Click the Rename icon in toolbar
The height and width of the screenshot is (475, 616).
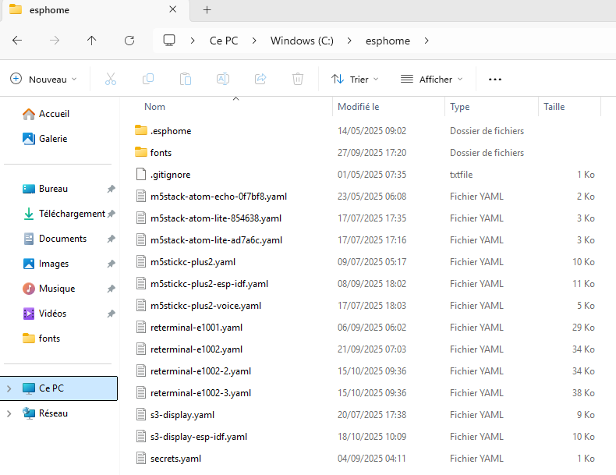(x=223, y=79)
